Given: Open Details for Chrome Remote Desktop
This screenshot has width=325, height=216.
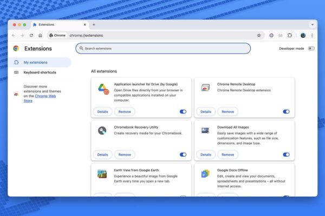Looking at the screenshot, I should click(x=206, y=112).
